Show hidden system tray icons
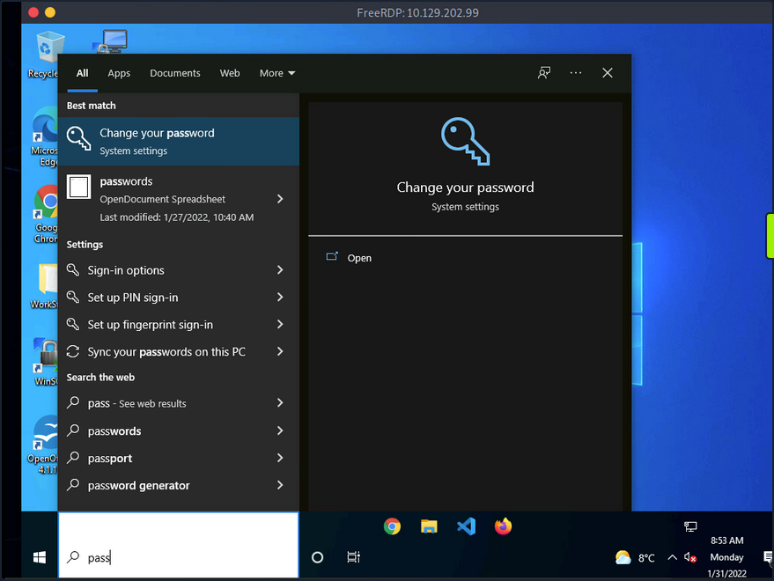Image resolution: width=774 pixels, height=581 pixels. coord(672,557)
